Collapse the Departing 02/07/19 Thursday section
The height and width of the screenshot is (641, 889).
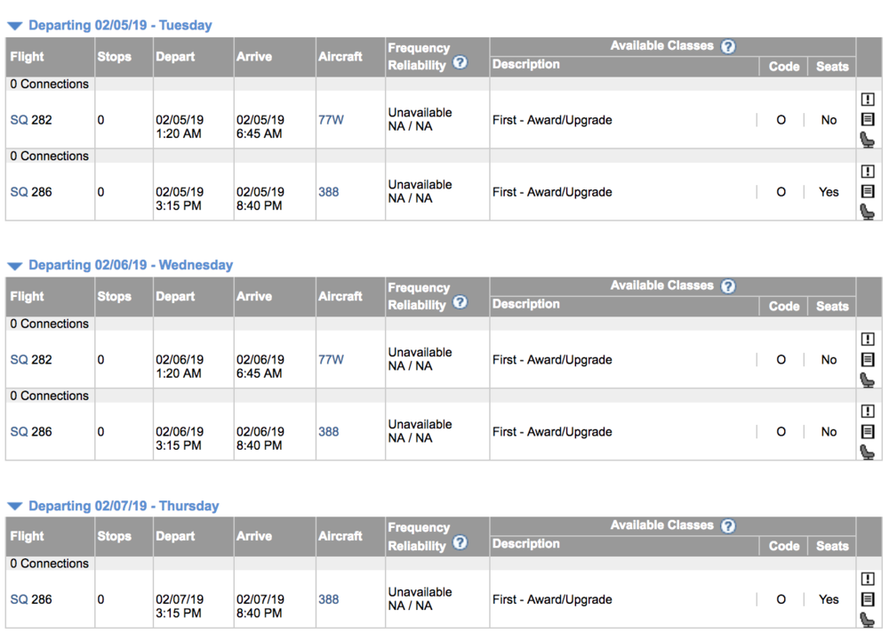coord(14,507)
